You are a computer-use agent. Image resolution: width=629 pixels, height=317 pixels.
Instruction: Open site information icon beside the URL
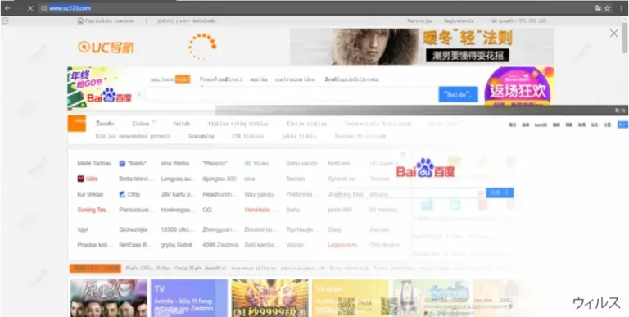(x=43, y=8)
